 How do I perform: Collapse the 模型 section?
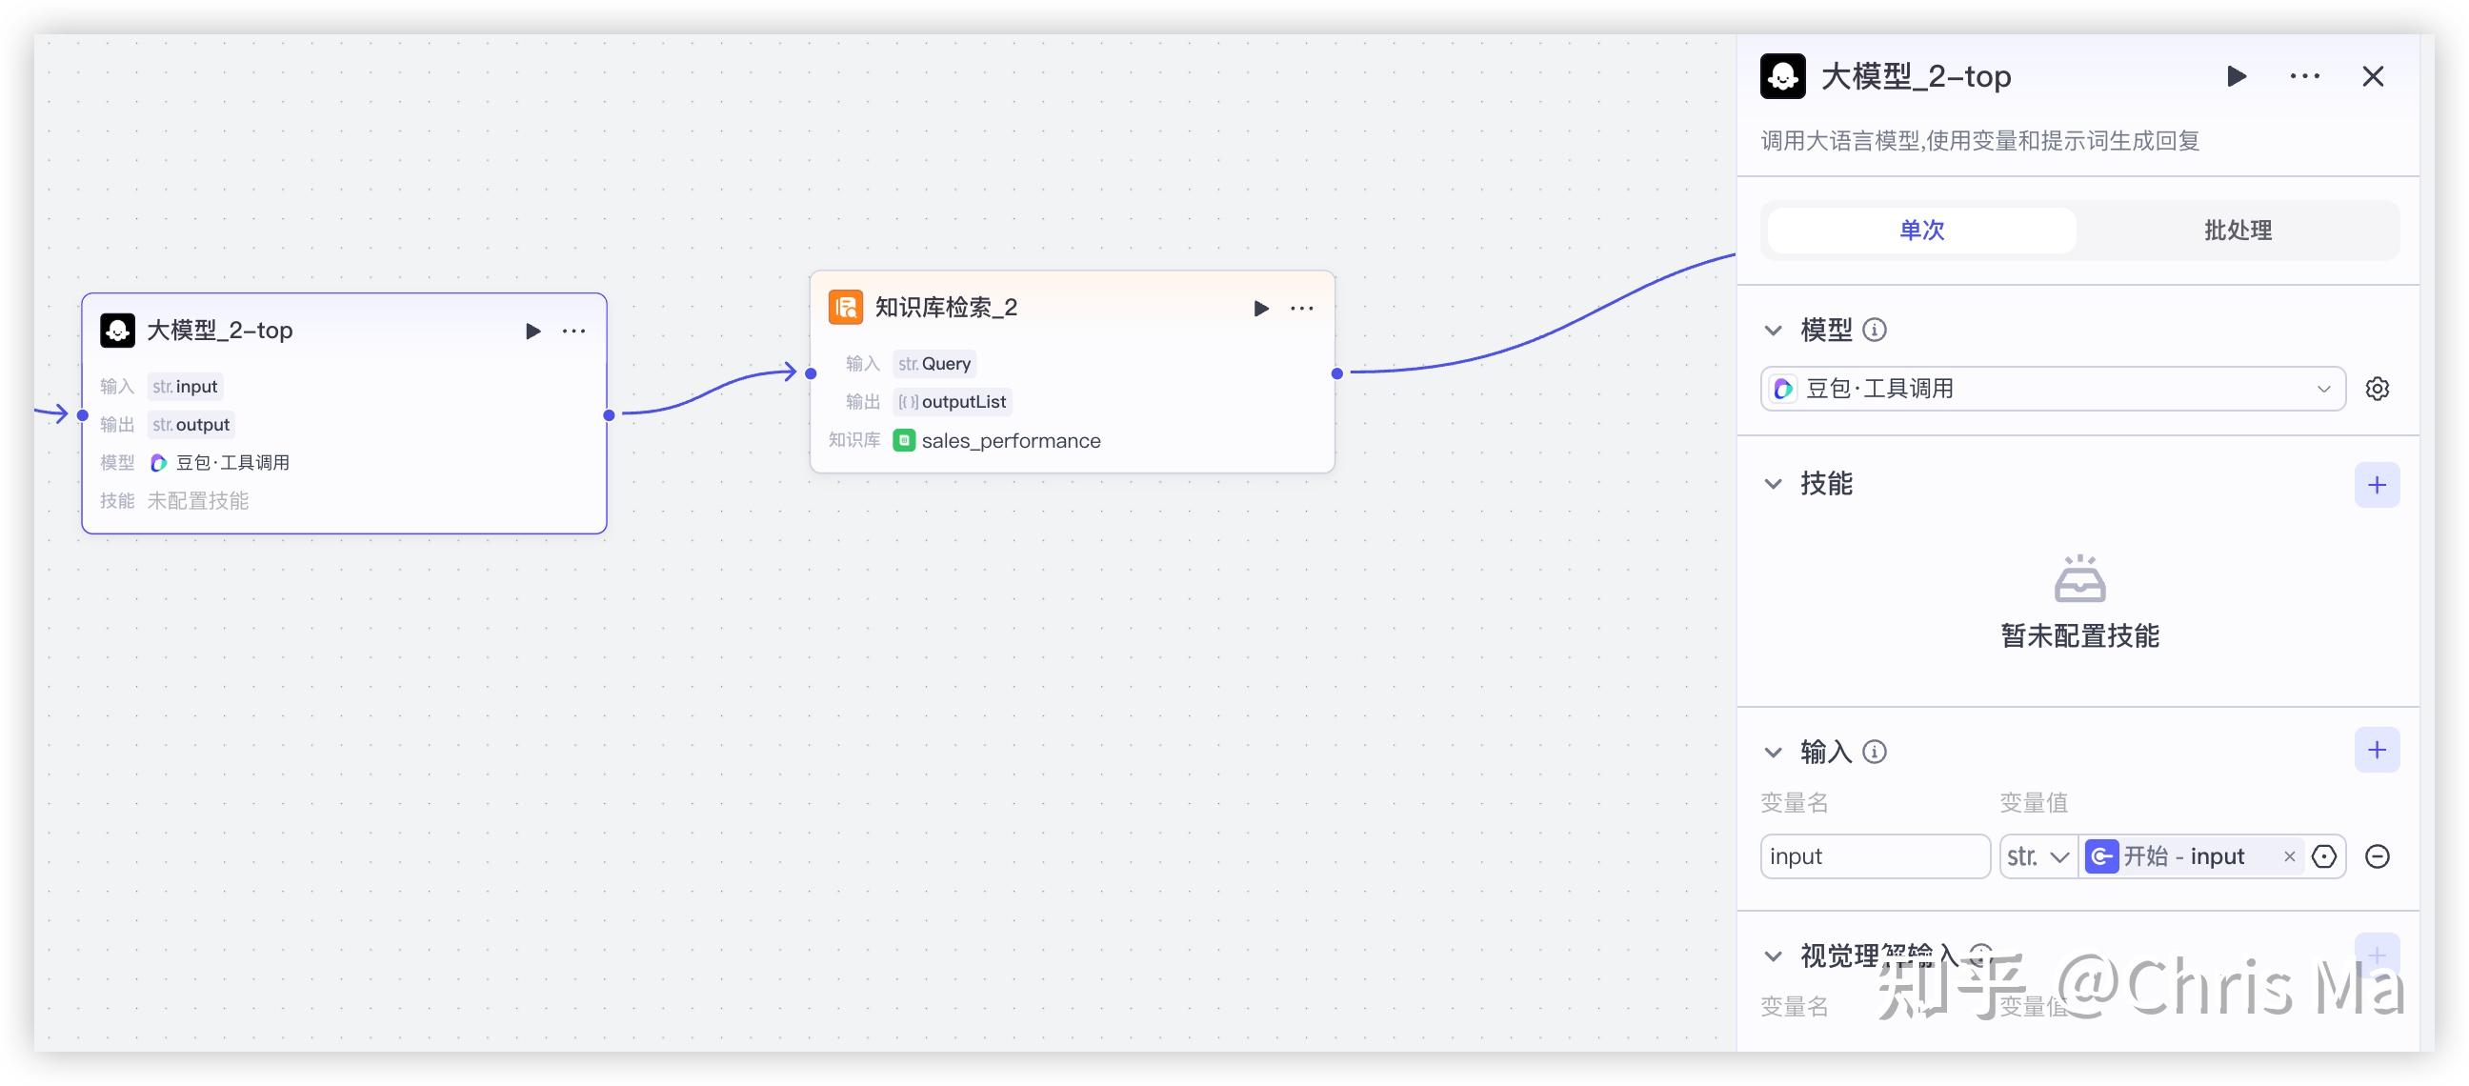1773,331
